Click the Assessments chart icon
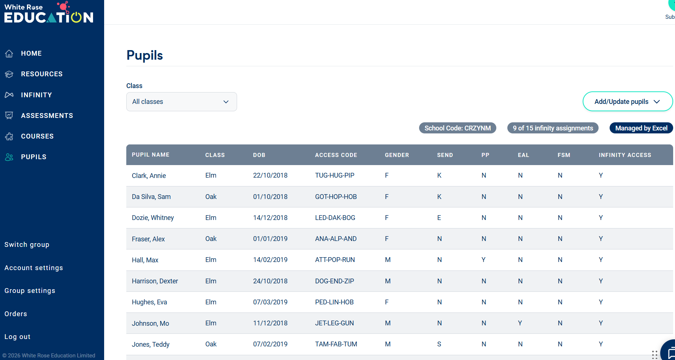Screen dimensions: 675x360 9,116
